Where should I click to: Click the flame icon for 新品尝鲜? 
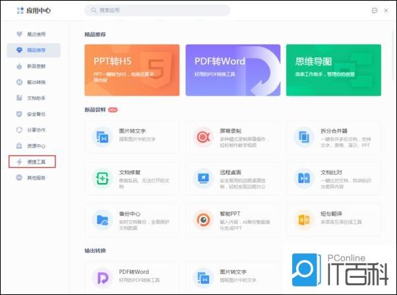[x=19, y=66]
